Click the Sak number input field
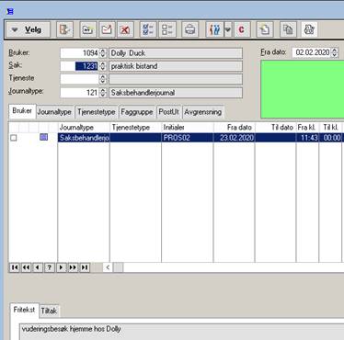The width and height of the screenshot is (344, 340). click(x=80, y=66)
